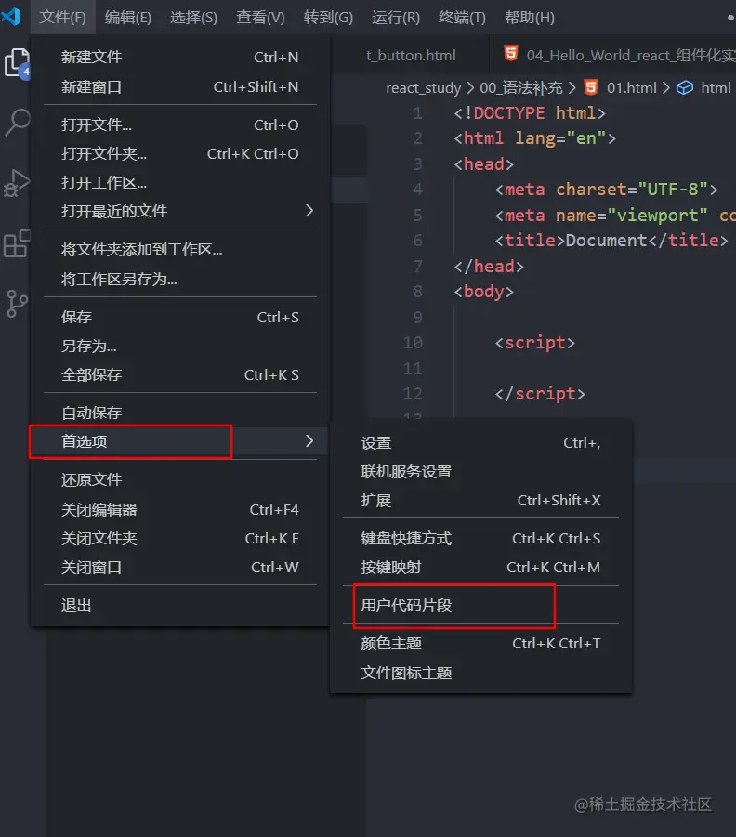
Task: Open 扩展 from preferences submenu
Action: [x=480, y=500]
